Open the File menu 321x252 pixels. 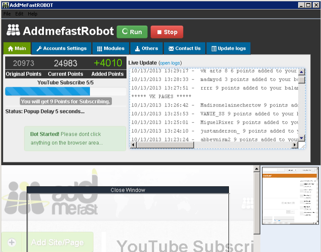[7, 14]
